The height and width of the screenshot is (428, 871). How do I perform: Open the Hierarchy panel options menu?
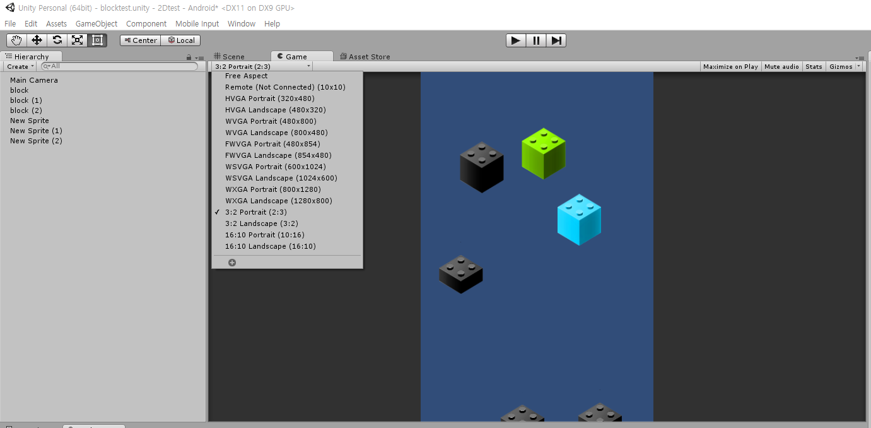(x=199, y=57)
